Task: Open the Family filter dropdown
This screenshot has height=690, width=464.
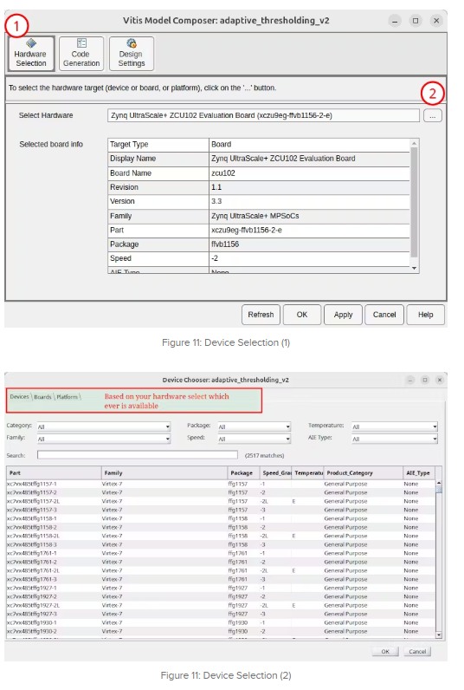Action: click(x=104, y=439)
